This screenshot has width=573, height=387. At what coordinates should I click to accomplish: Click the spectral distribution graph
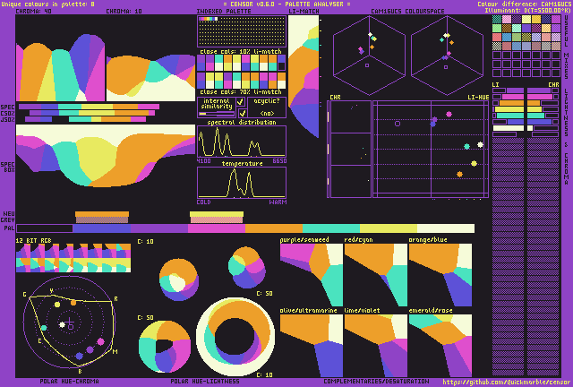tap(242, 142)
